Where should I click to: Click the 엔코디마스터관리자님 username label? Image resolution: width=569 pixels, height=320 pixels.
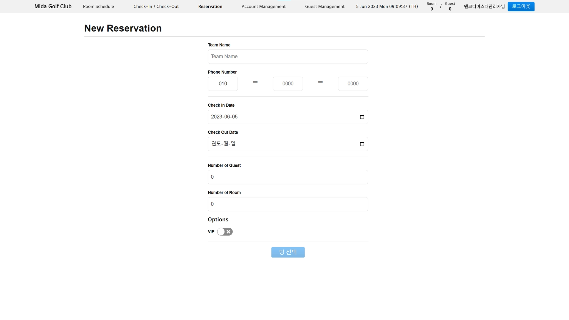484,6
